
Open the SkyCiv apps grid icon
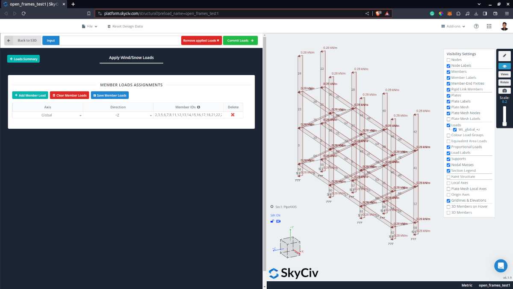(489, 26)
